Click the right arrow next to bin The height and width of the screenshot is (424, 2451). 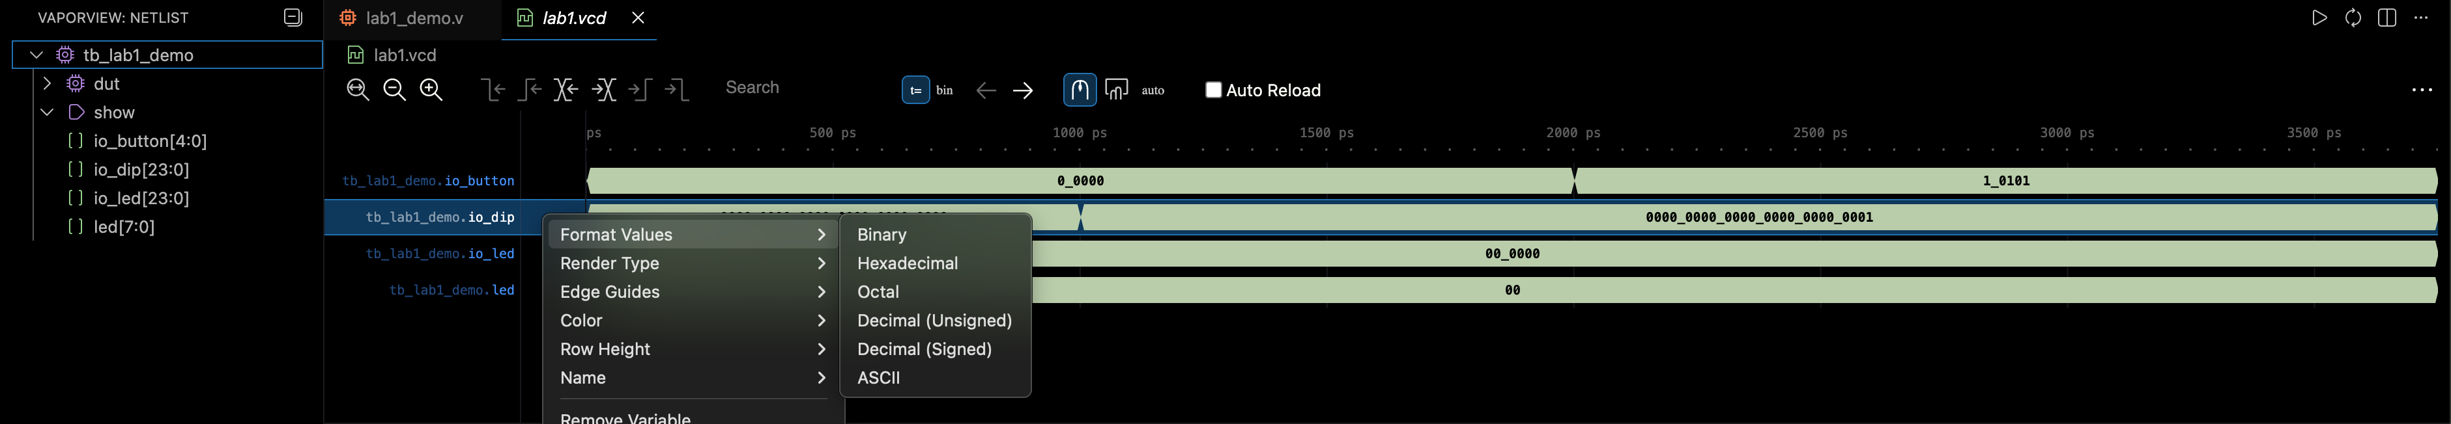click(x=1023, y=90)
